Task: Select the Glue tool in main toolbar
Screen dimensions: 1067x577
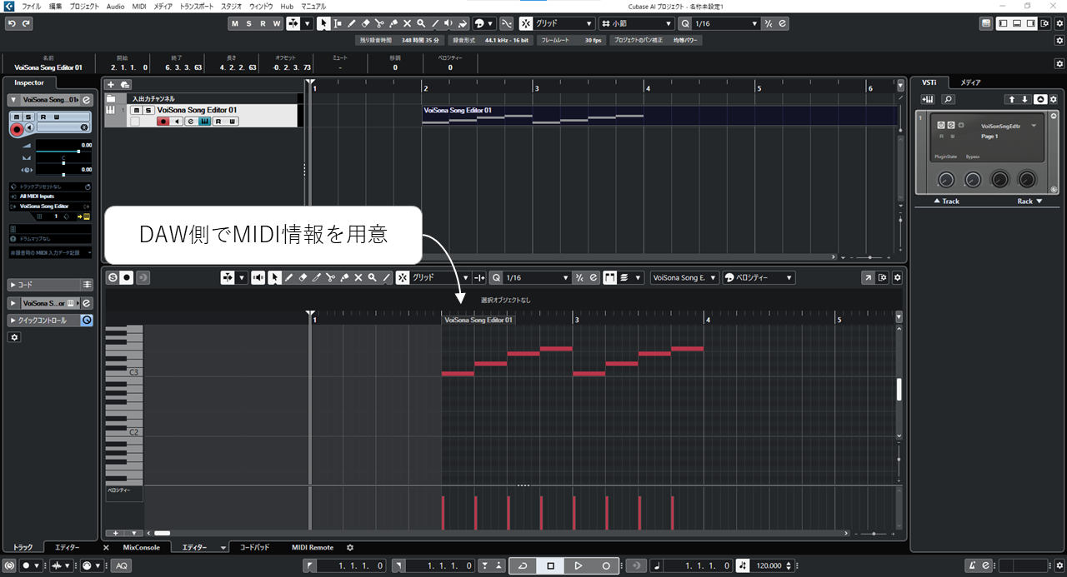Action: click(393, 23)
